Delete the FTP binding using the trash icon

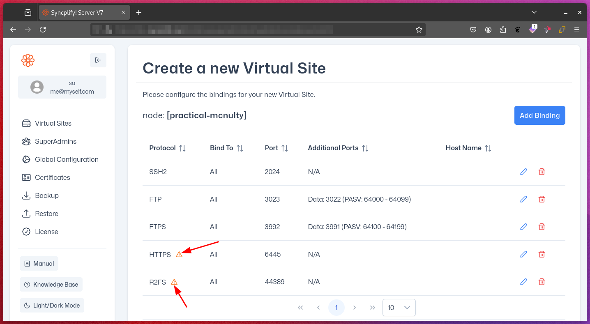click(542, 199)
